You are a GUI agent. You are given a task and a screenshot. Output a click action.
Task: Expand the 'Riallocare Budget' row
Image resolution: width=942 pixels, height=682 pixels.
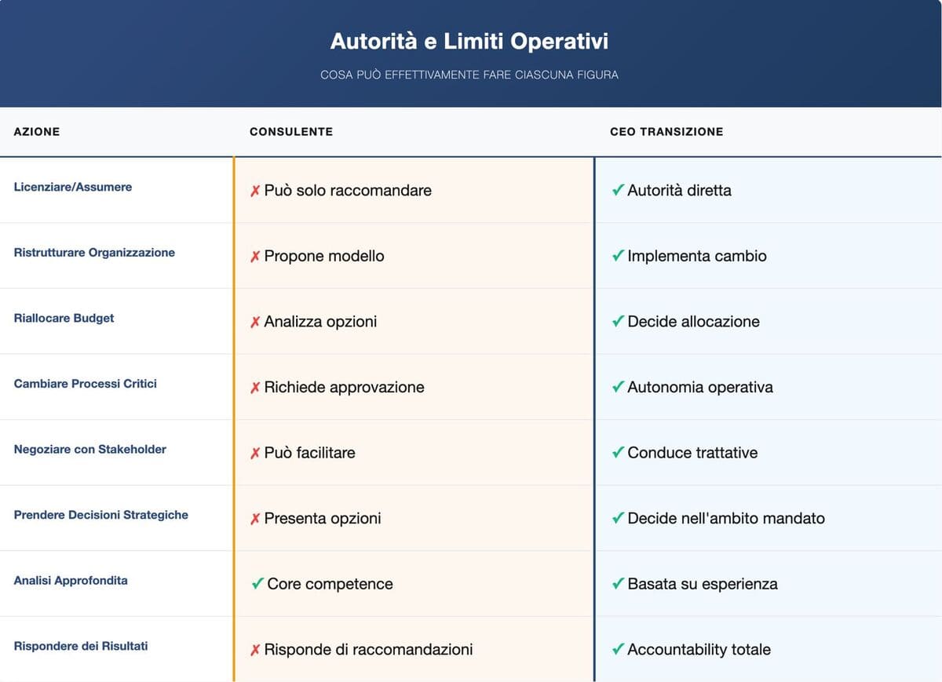coord(64,318)
